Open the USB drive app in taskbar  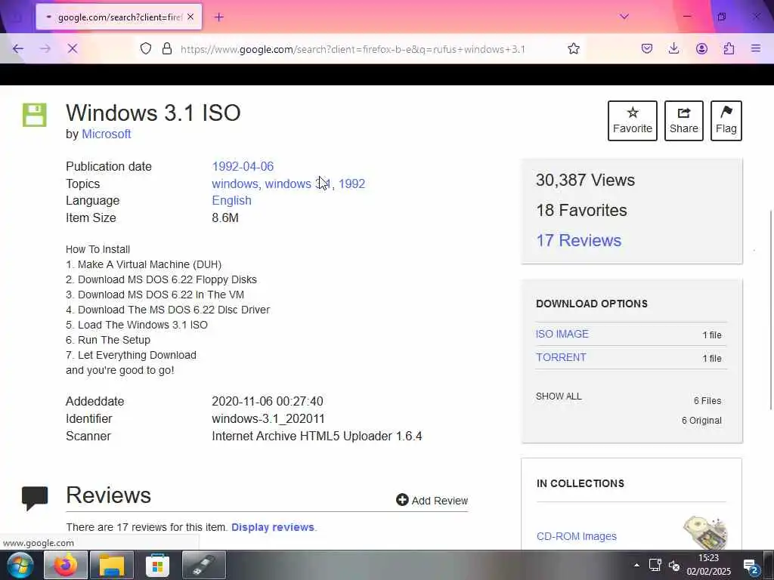(204, 566)
